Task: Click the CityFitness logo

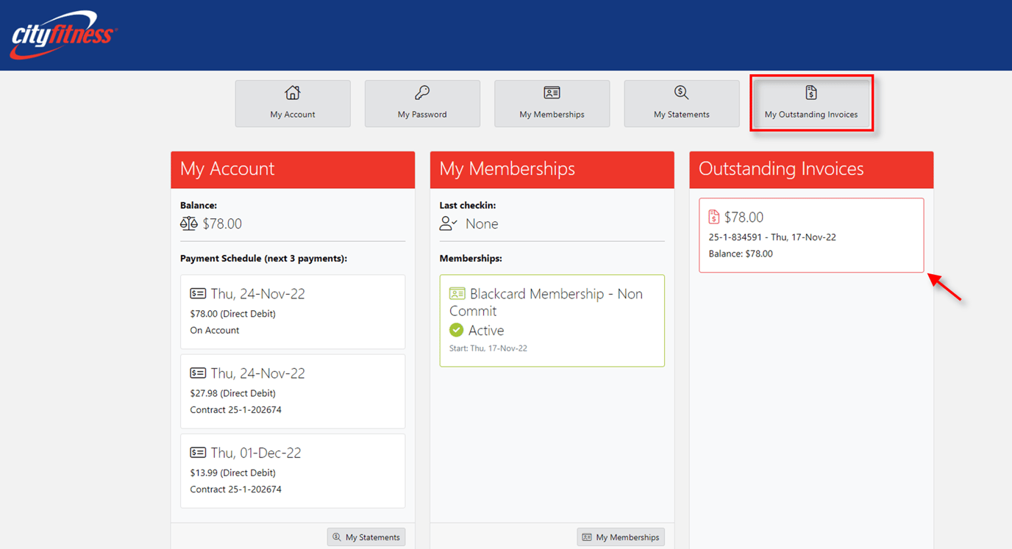Action: (x=63, y=35)
